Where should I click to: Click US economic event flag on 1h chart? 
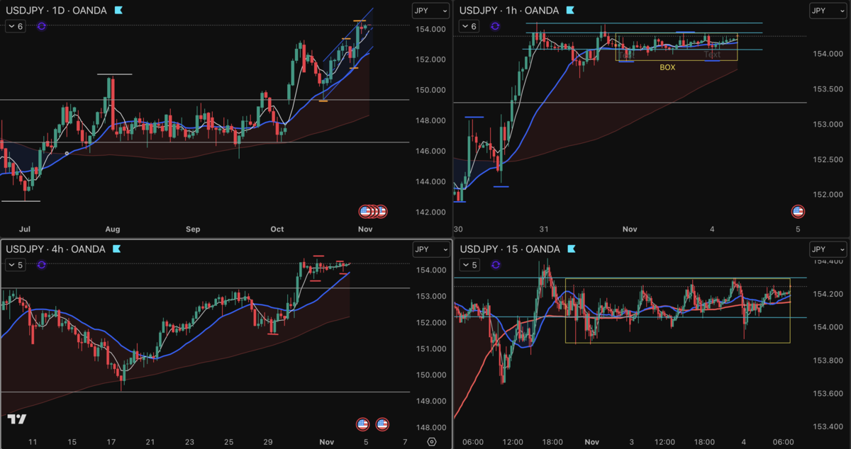pyautogui.click(x=798, y=210)
